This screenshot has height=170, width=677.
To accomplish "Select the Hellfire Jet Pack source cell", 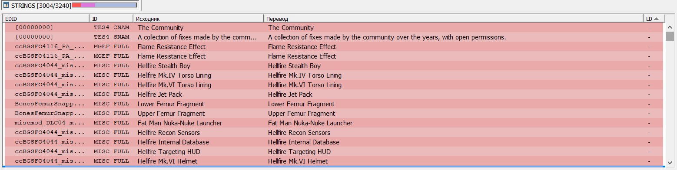I will (x=198, y=95).
